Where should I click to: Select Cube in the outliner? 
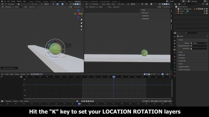pyautogui.click(x=182, y=13)
